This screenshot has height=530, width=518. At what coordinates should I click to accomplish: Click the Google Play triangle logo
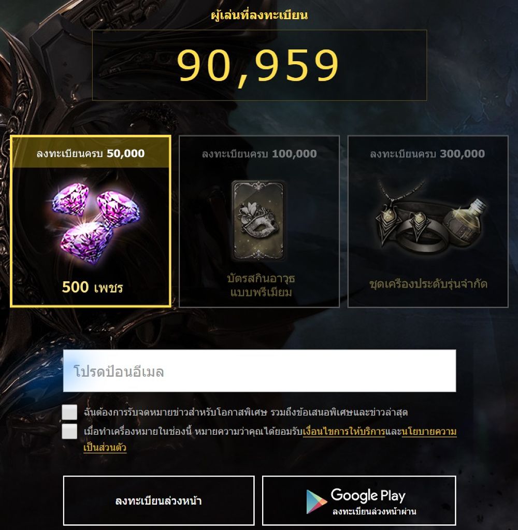coord(316,502)
